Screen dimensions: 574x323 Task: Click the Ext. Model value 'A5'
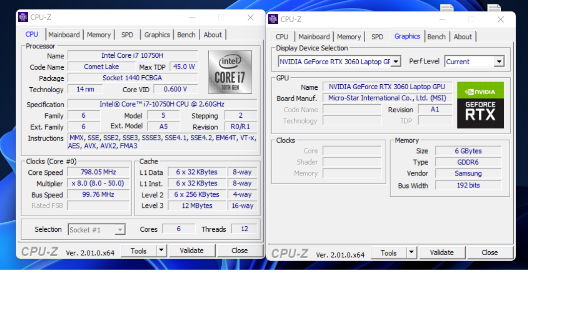163,126
